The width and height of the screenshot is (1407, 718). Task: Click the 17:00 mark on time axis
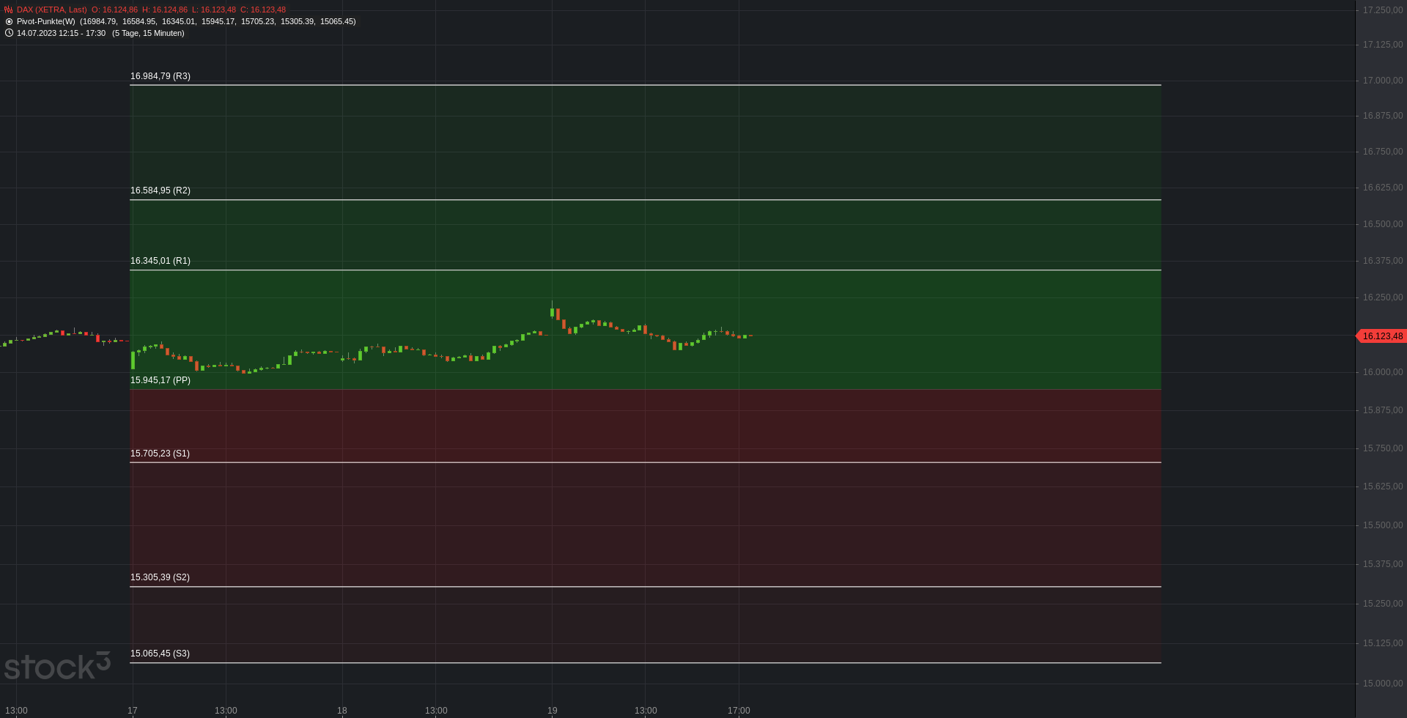coord(739,711)
